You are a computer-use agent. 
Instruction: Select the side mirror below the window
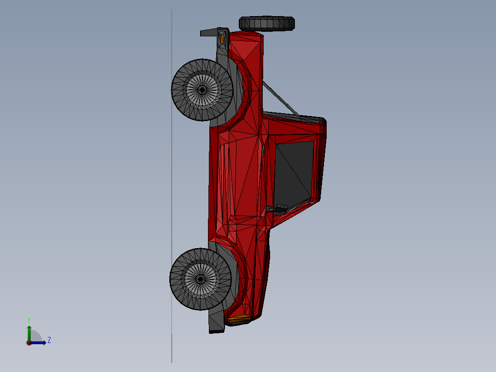pyautogui.click(x=277, y=209)
